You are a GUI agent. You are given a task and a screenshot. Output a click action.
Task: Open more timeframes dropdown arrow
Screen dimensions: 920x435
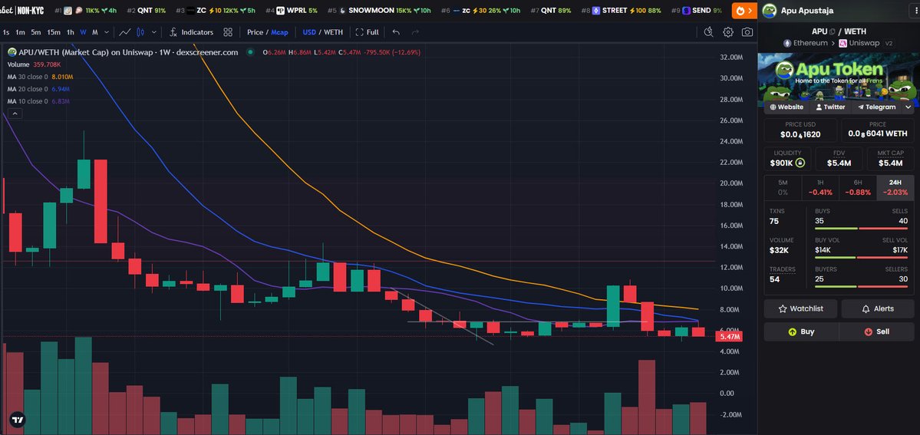point(106,32)
